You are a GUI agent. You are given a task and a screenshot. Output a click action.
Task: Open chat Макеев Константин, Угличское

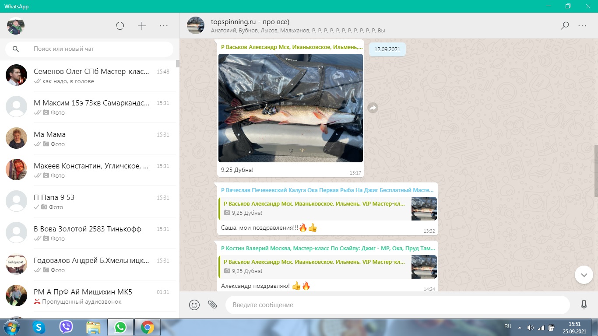coord(90,170)
